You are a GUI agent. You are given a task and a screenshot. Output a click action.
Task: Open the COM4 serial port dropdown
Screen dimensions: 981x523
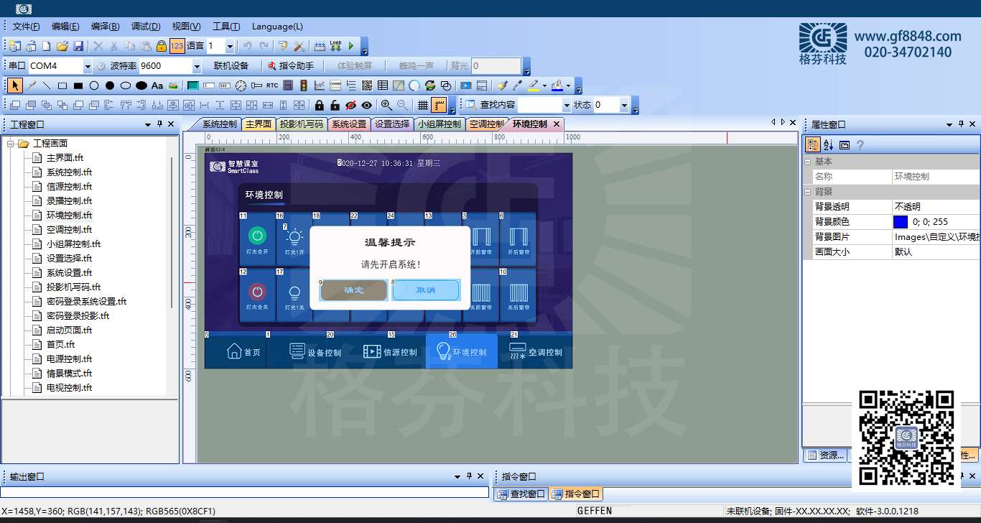pos(88,66)
